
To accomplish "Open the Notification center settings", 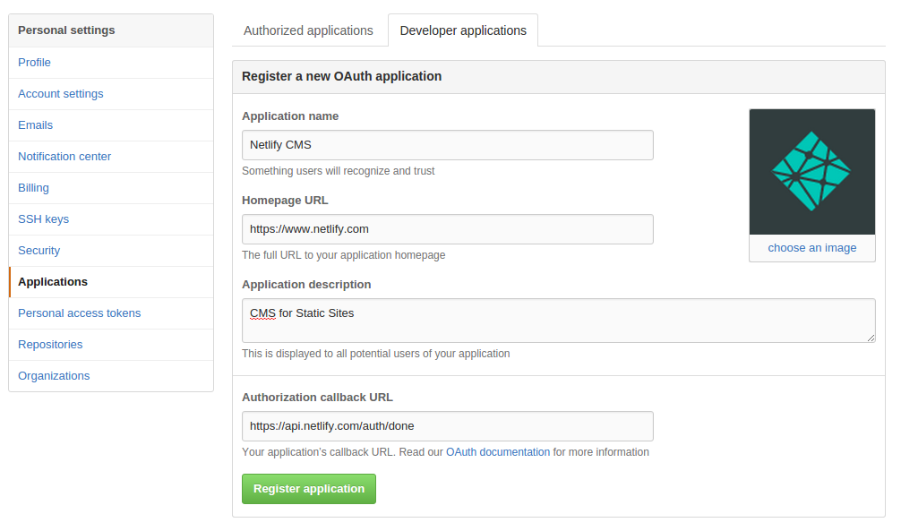I will coord(64,156).
